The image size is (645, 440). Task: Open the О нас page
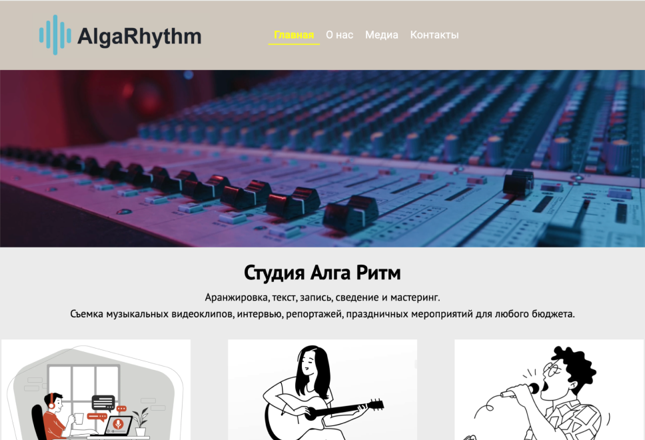pyautogui.click(x=338, y=35)
